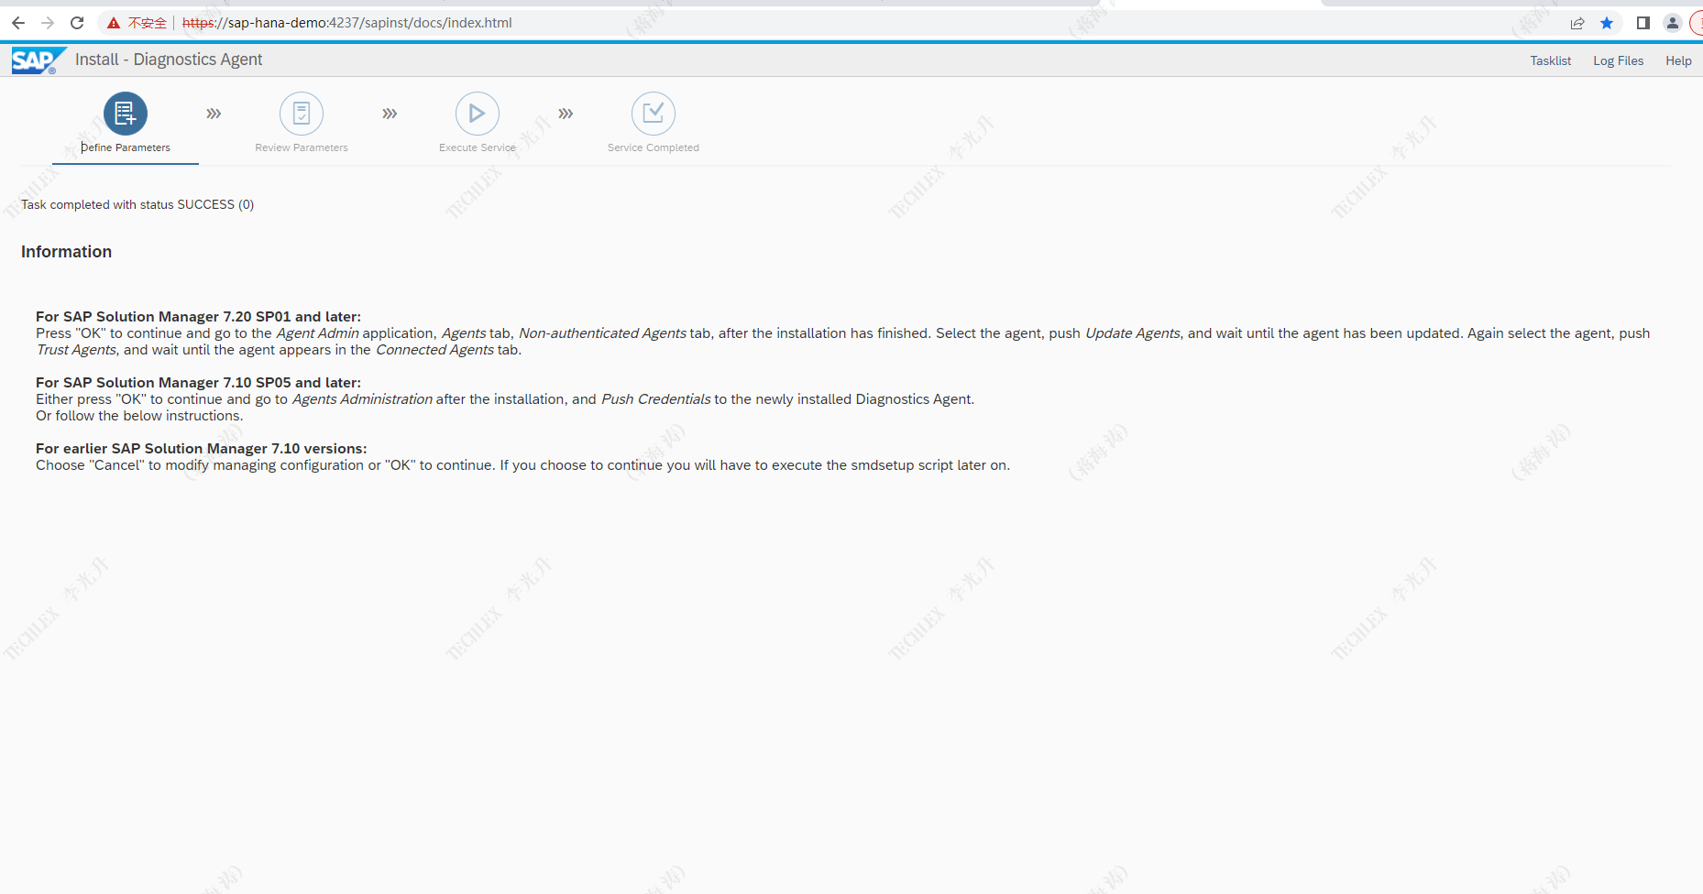Click the SAP Solution Manager 7.10 SP05 heading

198,383
